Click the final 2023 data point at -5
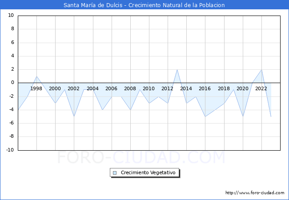Image resolution: width=289 pixels, height=200 pixels. pos(271,116)
